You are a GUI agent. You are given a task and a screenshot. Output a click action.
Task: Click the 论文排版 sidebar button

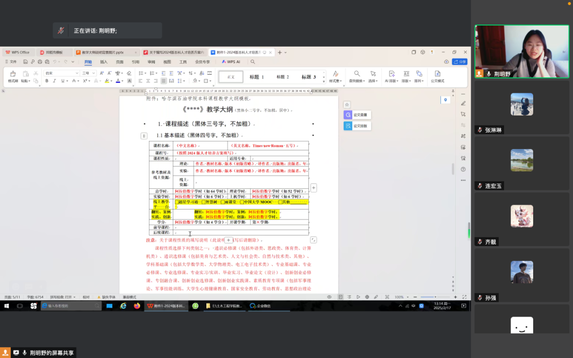[357, 126]
